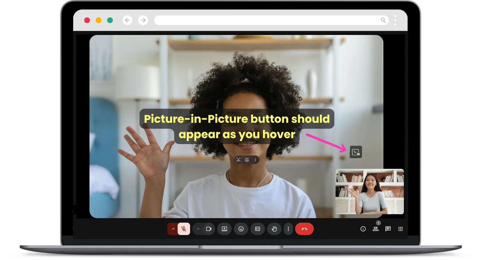This screenshot has height=260, width=481.
Task: Open the Picture-in-Picture button on the video
Action: click(356, 152)
